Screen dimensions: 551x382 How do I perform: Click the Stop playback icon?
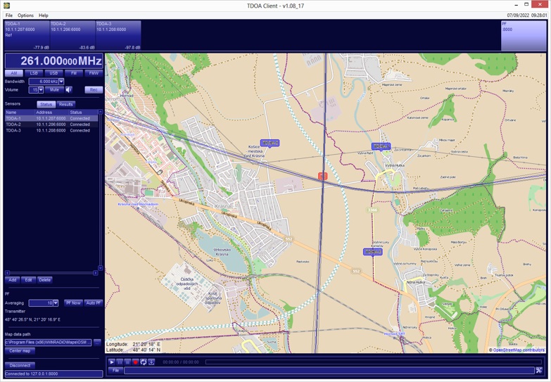[x=127, y=362]
